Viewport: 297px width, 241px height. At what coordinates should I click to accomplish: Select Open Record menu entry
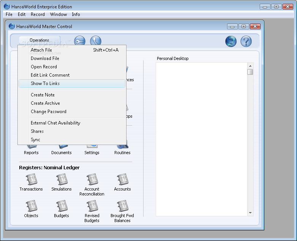tap(72, 67)
